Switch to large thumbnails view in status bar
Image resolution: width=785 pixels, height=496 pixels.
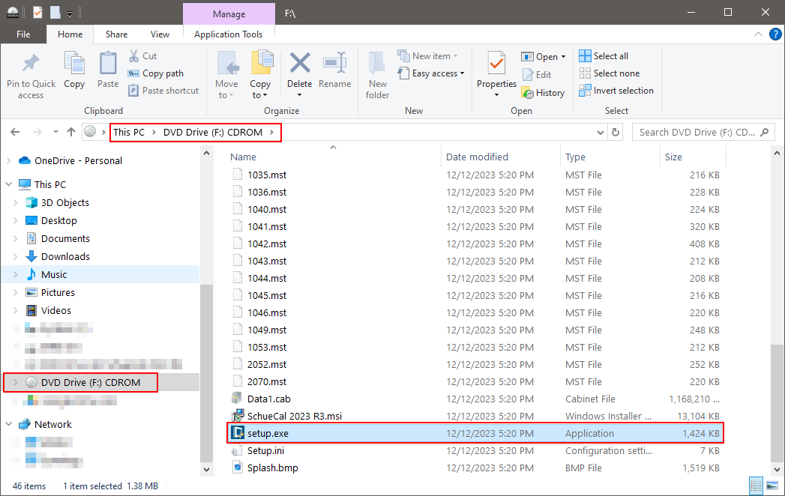(x=772, y=486)
